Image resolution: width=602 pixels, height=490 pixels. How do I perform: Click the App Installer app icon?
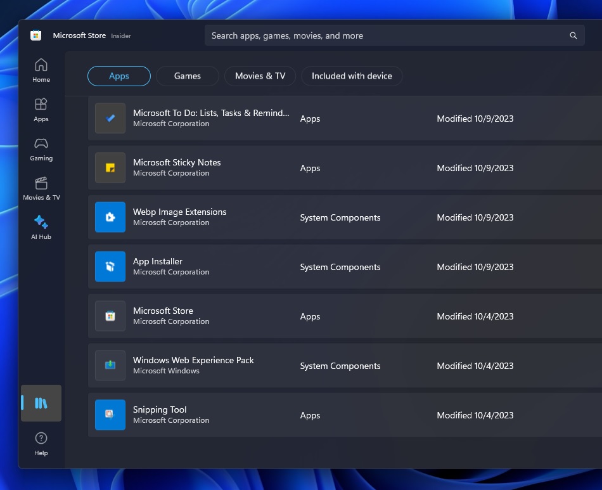coord(110,267)
